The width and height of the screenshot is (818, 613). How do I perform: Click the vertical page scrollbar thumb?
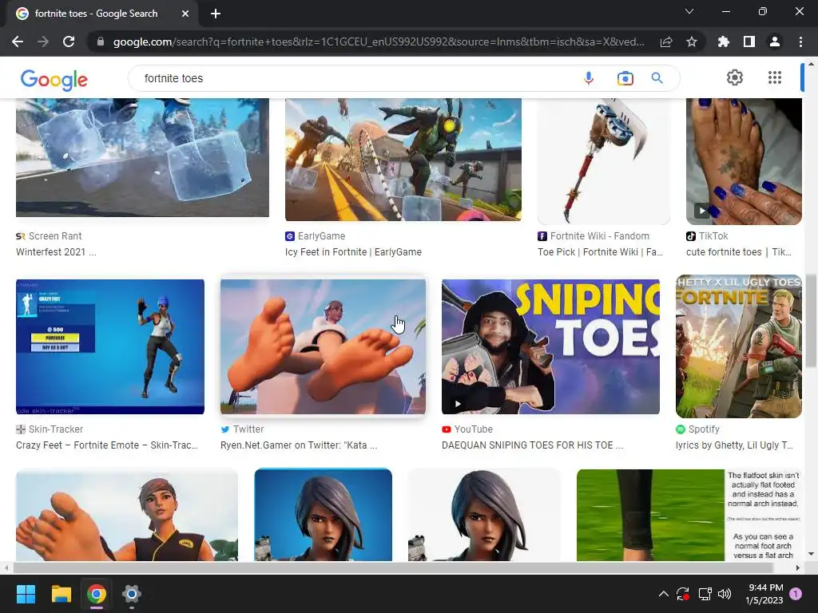click(x=810, y=321)
